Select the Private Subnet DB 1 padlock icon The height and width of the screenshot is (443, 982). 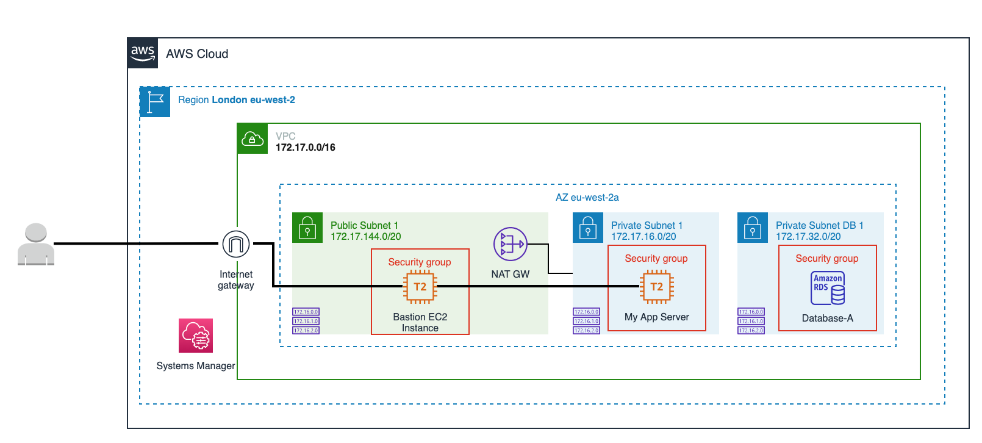pyautogui.click(x=753, y=228)
